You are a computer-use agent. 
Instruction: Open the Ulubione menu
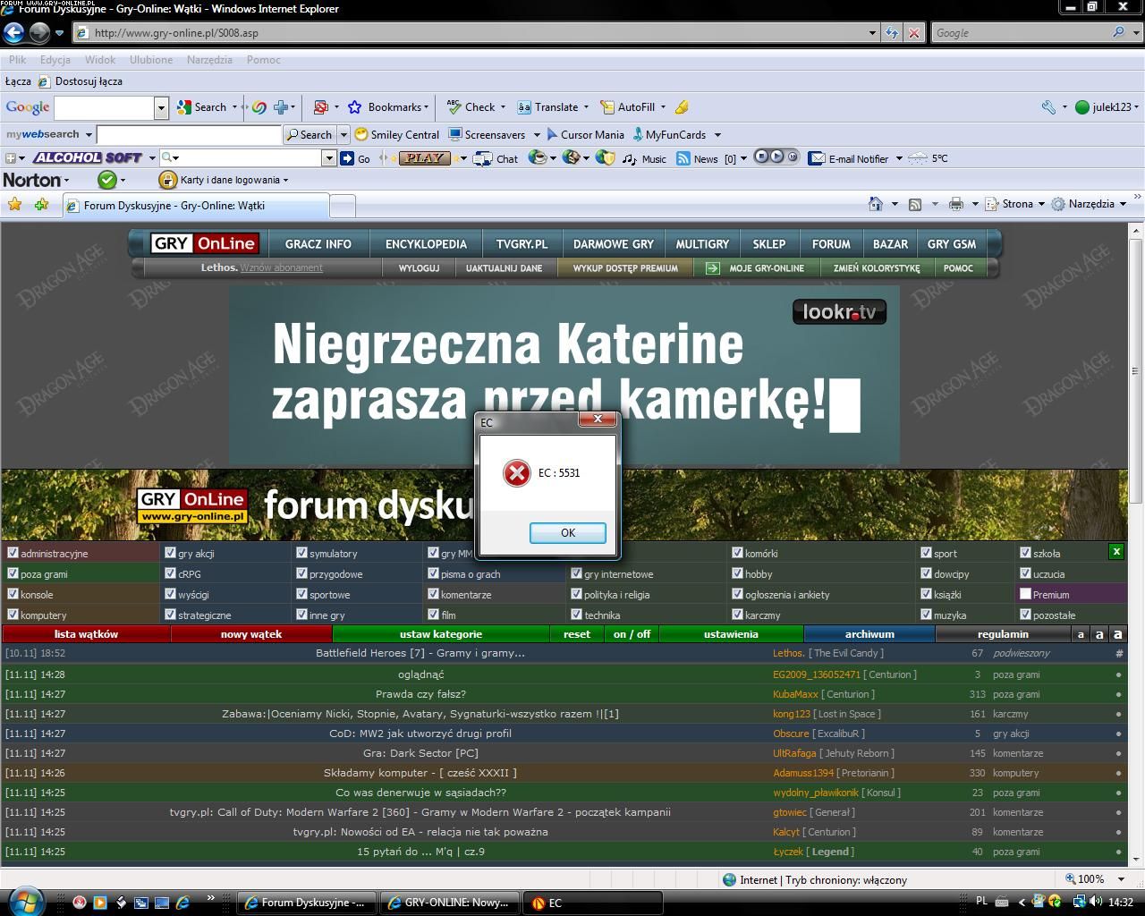click(x=150, y=60)
